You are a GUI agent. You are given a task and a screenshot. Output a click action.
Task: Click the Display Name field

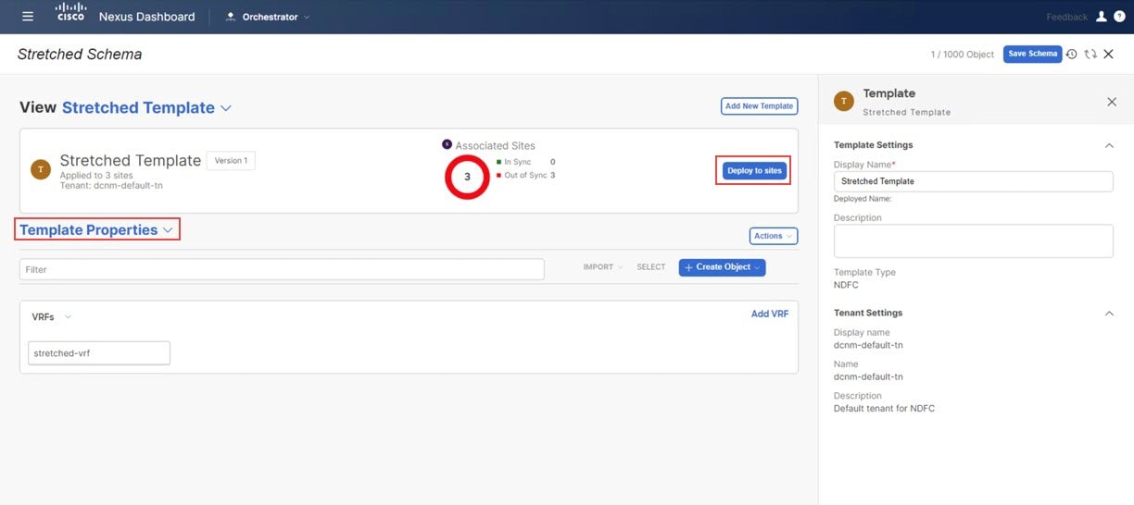point(973,181)
